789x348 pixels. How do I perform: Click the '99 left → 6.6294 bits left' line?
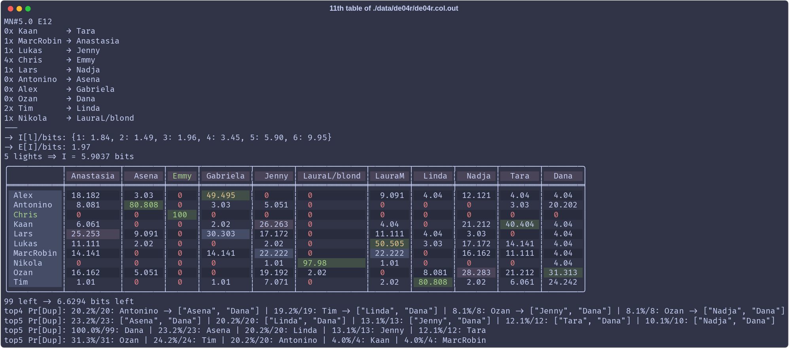coord(69,301)
